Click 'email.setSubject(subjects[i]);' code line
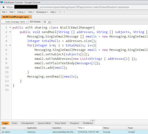 [x=62, y=54]
